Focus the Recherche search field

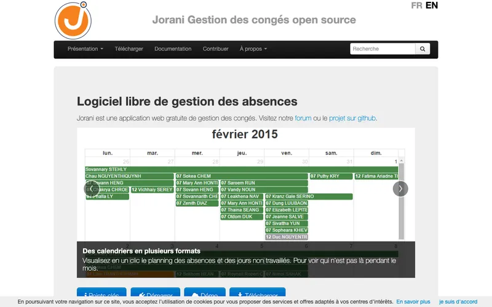[x=383, y=49]
